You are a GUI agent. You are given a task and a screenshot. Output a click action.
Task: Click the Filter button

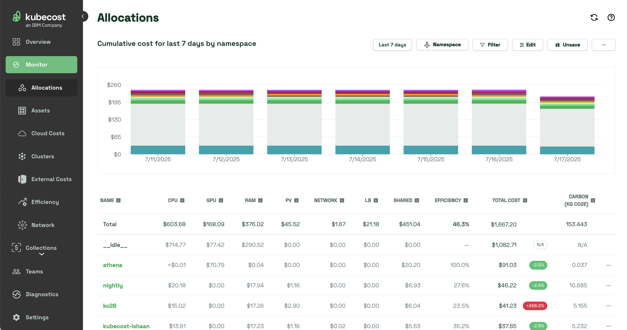point(490,45)
